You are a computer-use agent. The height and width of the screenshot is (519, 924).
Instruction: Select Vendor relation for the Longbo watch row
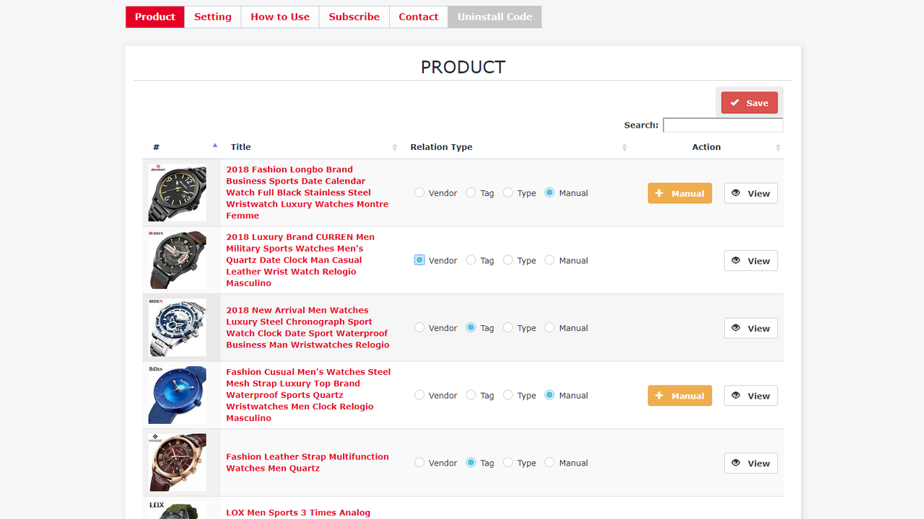click(x=419, y=192)
